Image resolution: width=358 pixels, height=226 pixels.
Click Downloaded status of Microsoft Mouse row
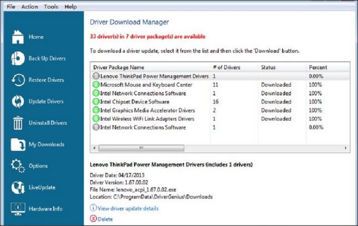(x=276, y=85)
